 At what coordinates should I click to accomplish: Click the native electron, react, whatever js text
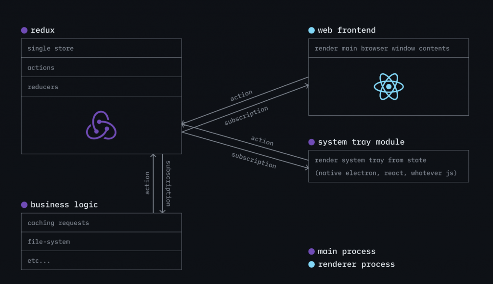pyautogui.click(x=386, y=173)
